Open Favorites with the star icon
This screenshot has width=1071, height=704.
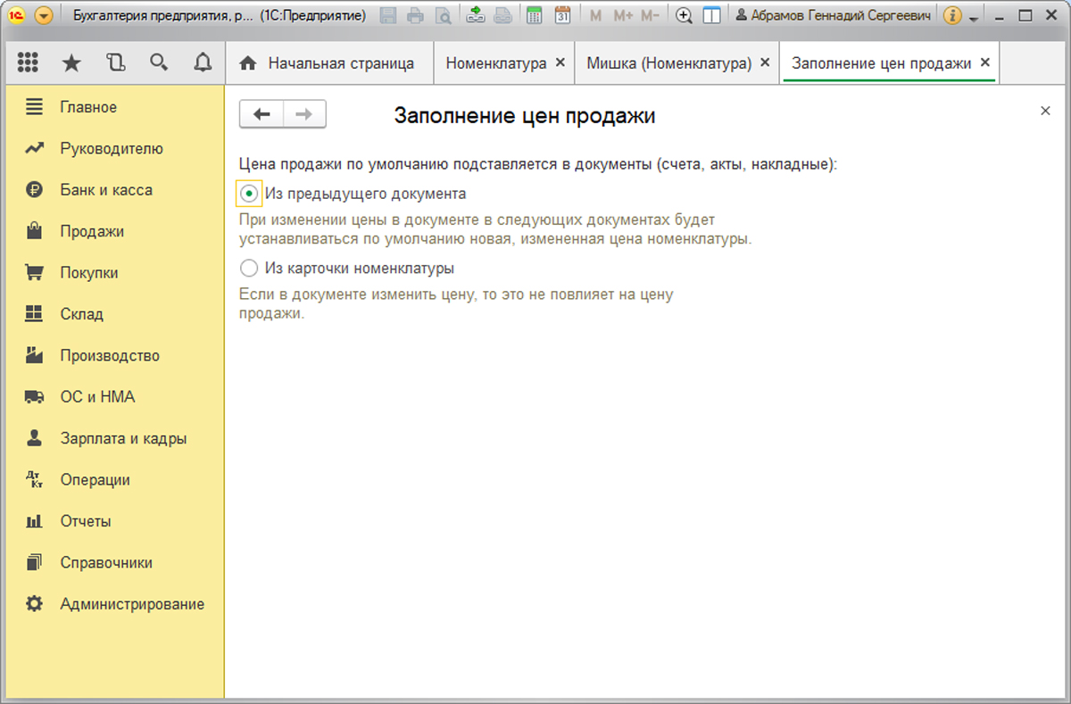(71, 62)
